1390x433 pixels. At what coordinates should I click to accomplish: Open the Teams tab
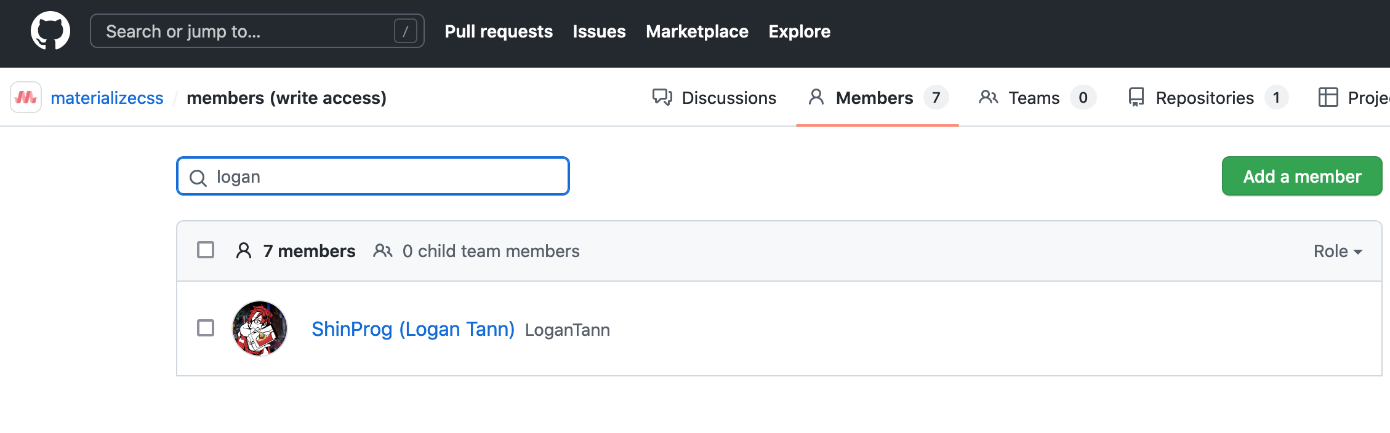tap(1034, 98)
